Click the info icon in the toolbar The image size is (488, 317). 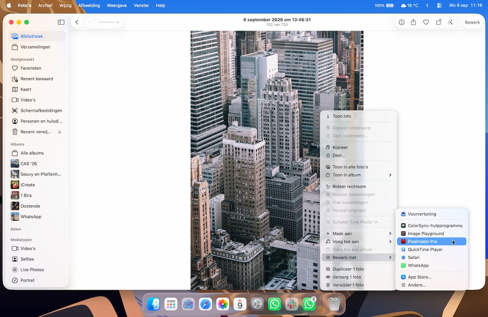[x=401, y=22]
